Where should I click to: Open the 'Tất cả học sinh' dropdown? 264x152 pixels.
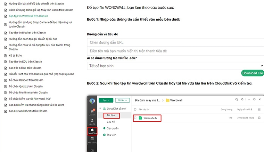(x=175, y=66)
